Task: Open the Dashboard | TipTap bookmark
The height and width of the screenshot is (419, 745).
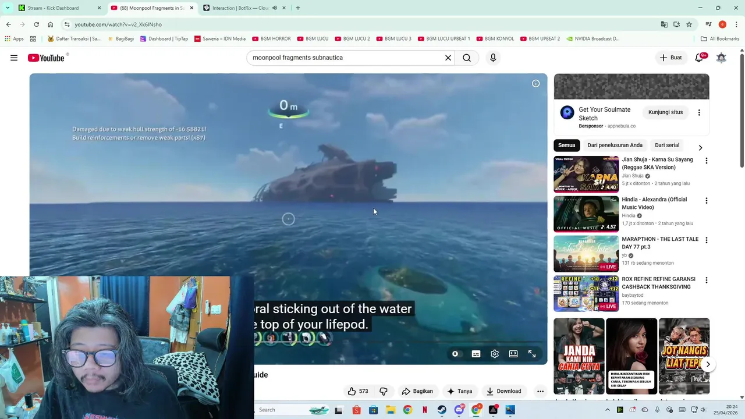Action: [x=164, y=39]
